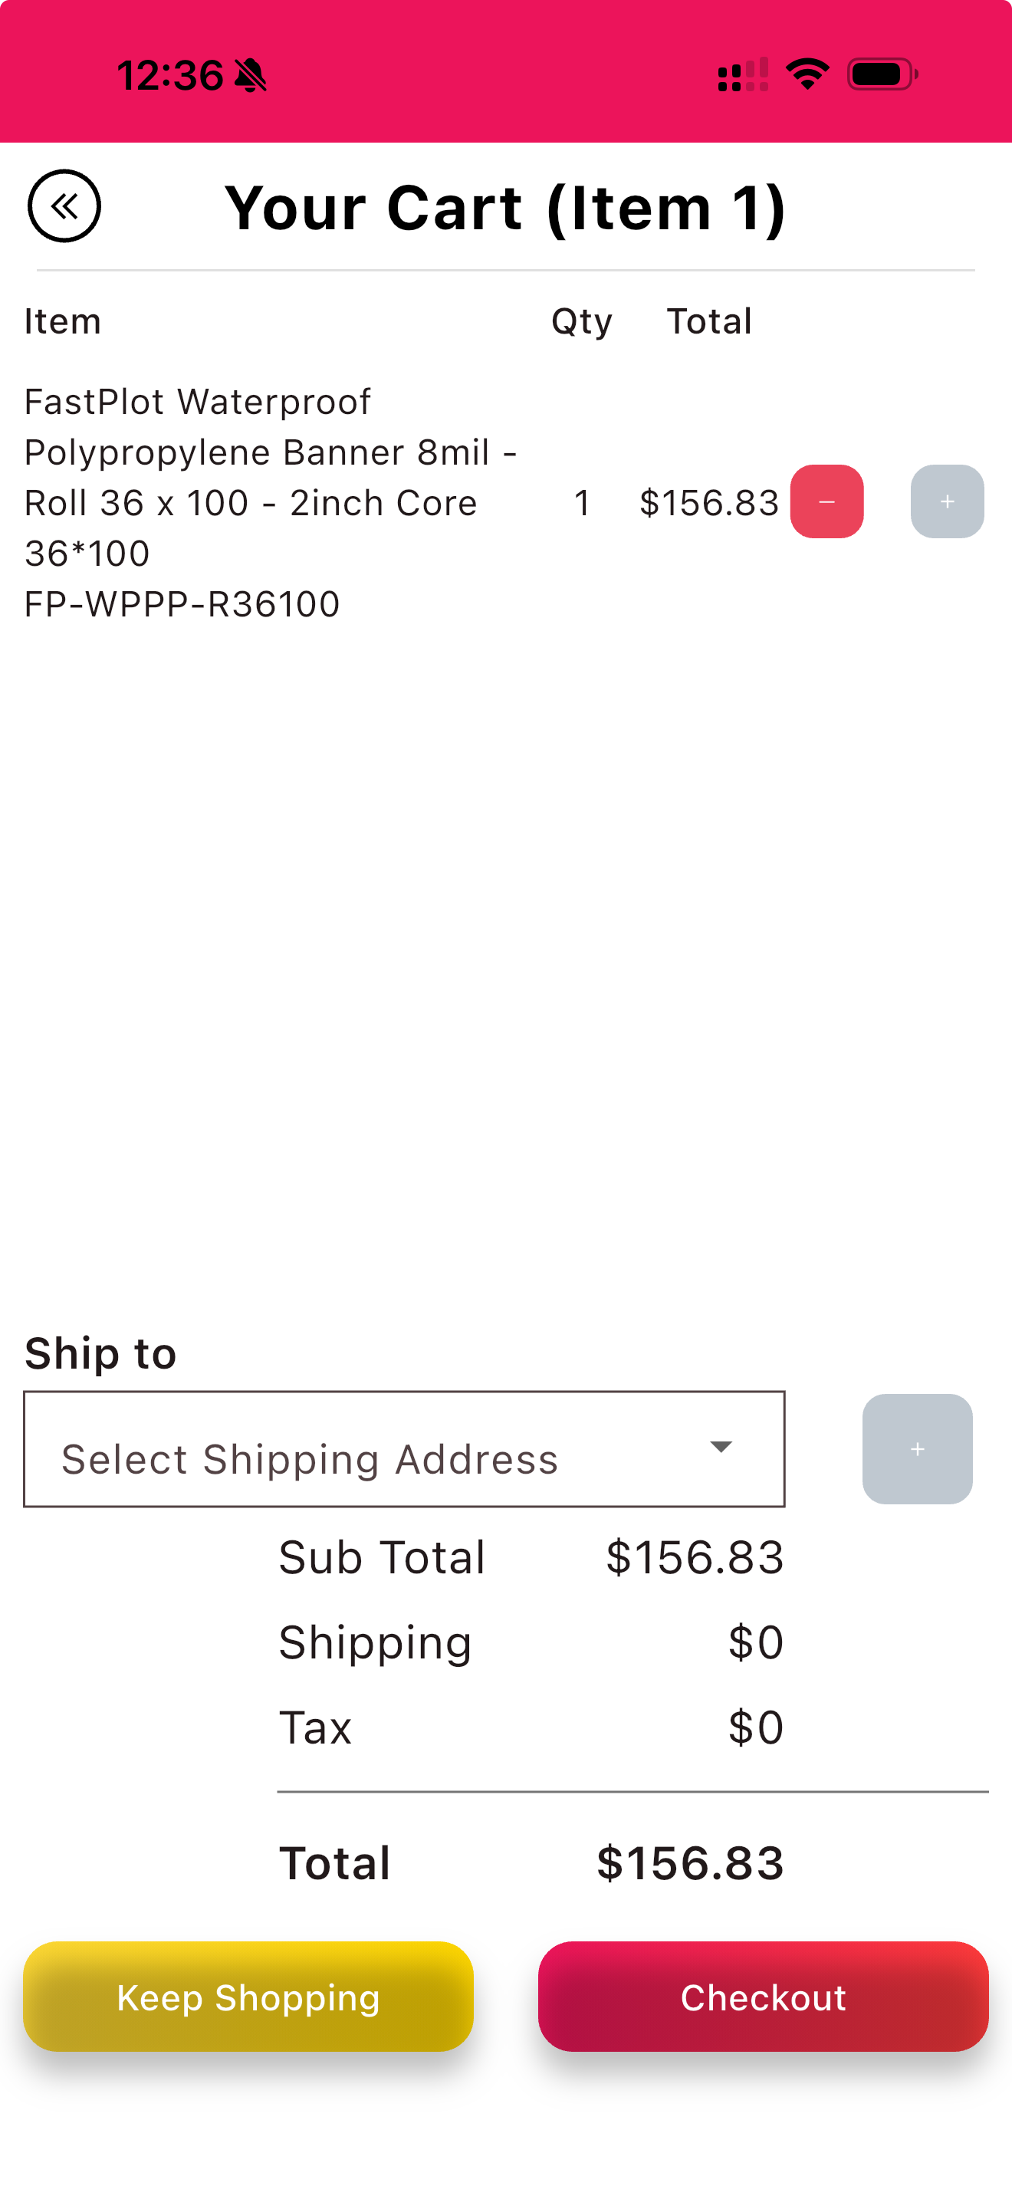
Task: Click the Sub Total label
Action: click(382, 1557)
